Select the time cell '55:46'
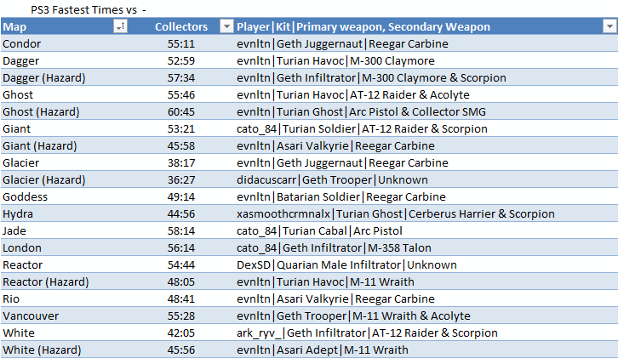Viewport: 618px width, 358px height. (x=181, y=94)
